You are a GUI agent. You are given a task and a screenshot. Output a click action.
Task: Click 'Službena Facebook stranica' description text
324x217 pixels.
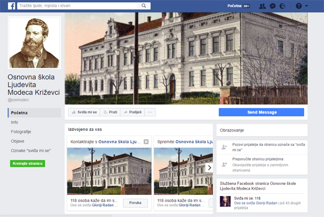point(258,186)
